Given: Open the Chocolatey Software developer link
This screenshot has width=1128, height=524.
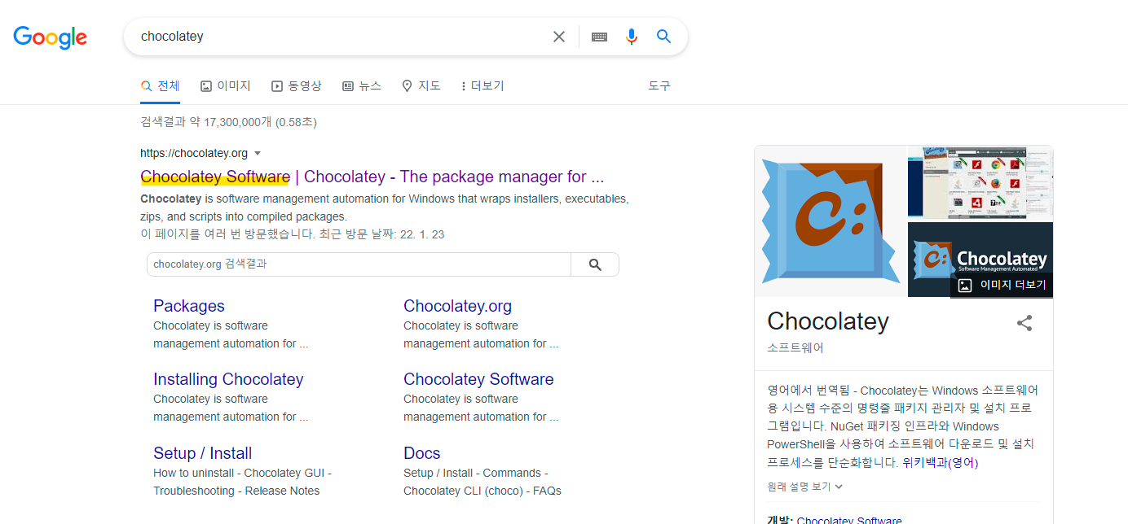Looking at the screenshot, I should pos(849,520).
